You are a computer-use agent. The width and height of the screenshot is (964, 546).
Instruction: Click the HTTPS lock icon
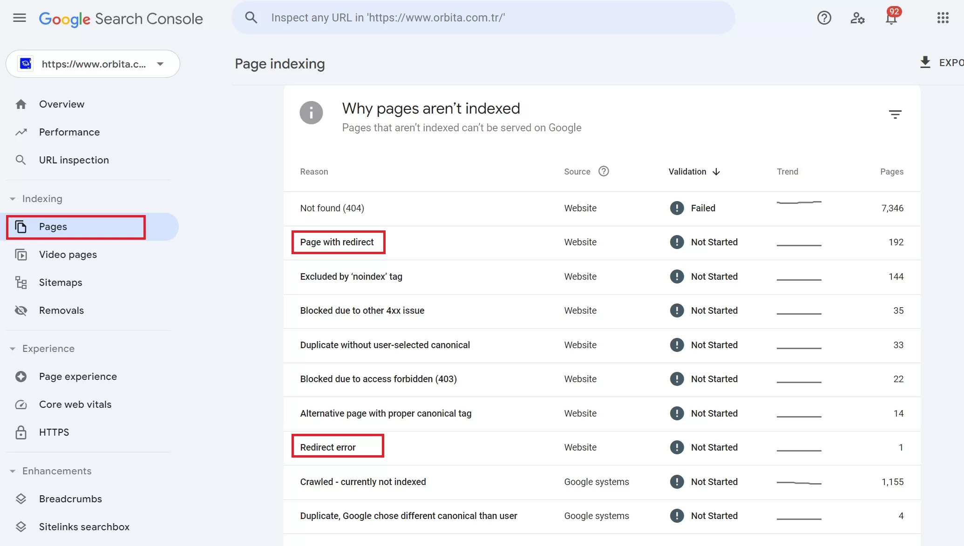(21, 432)
